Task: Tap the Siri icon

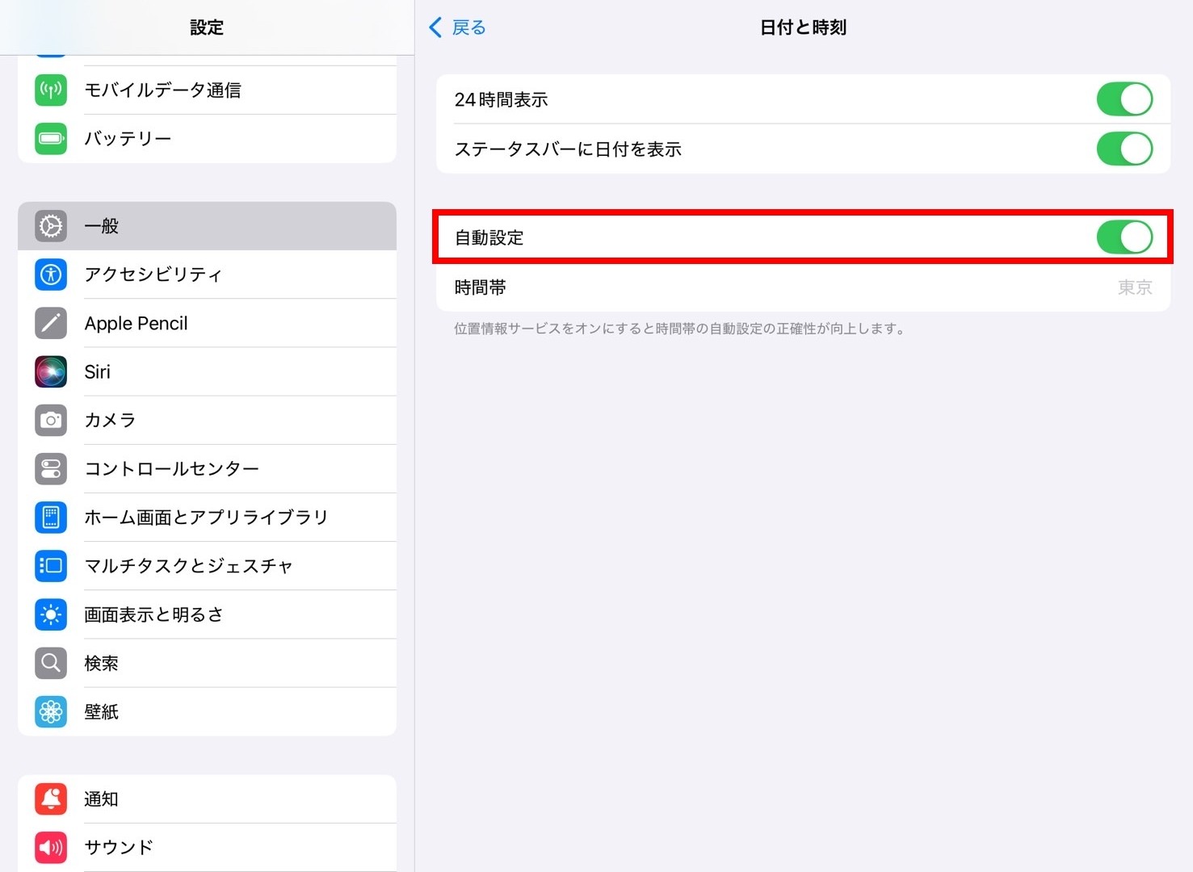Action: 51,371
